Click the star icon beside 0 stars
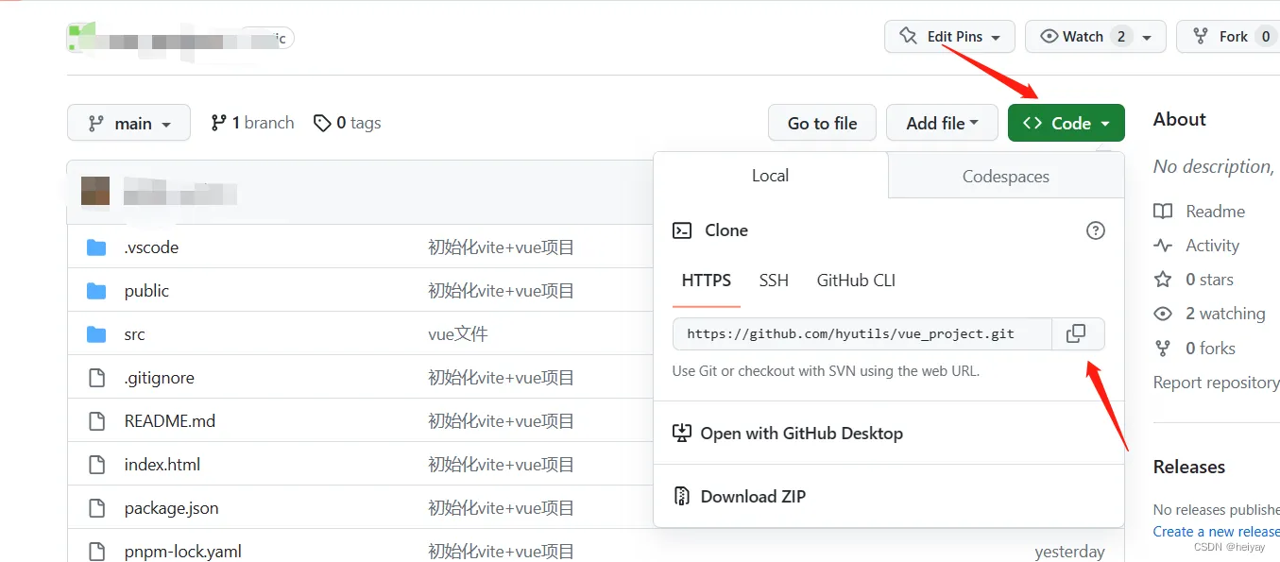 click(1163, 280)
